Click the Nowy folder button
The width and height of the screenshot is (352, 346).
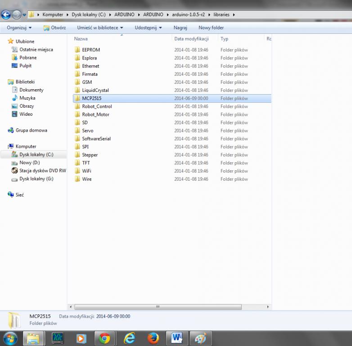click(x=211, y=27)
